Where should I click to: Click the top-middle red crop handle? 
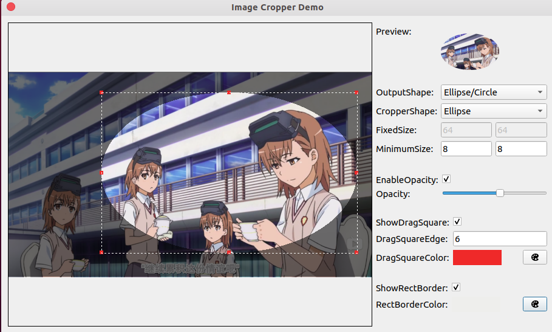click(229, 92)
